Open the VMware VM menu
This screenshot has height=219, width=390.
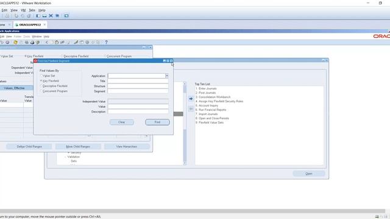(23, 10)
